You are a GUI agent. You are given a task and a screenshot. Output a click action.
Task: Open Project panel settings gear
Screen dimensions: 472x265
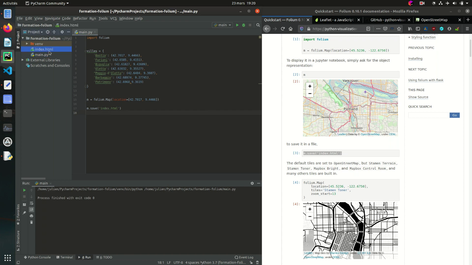62,32
